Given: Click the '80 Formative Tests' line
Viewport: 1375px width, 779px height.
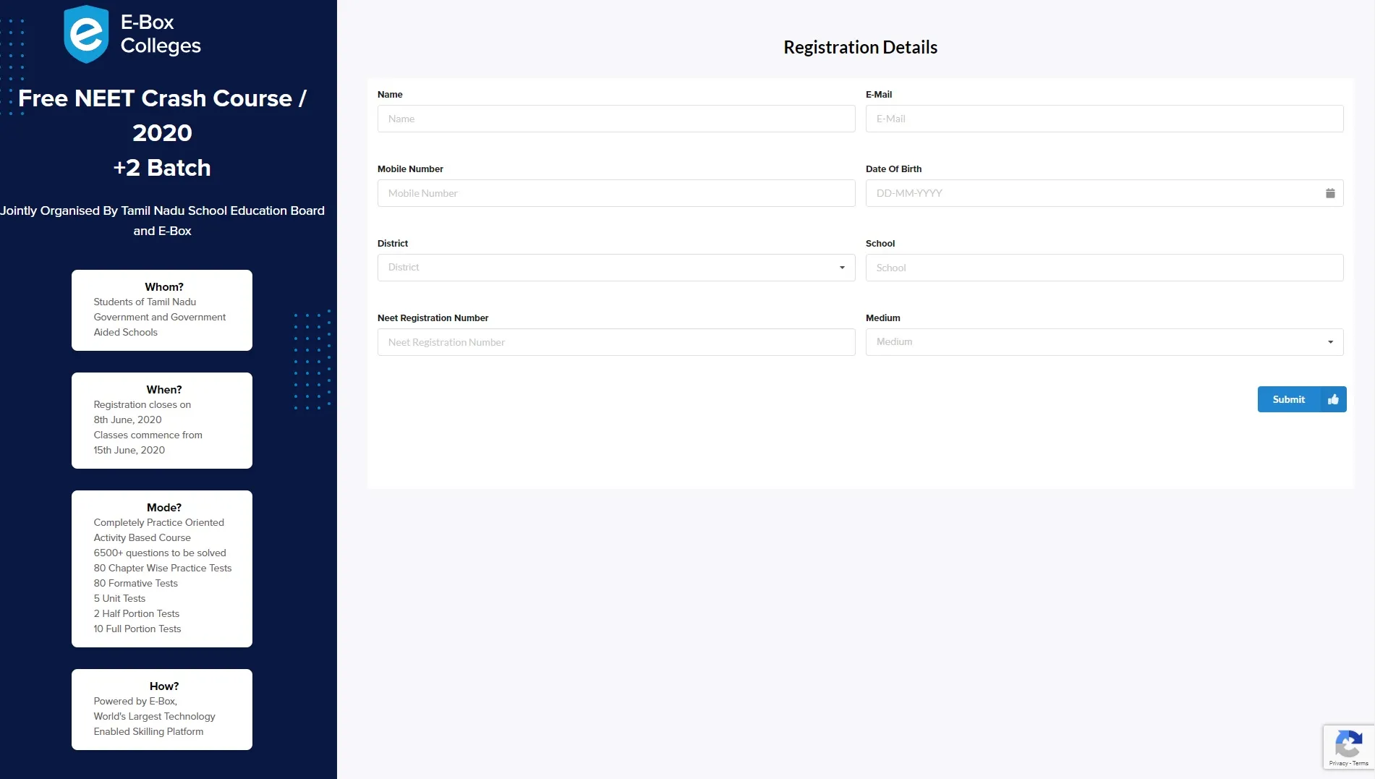Looking at the screenshot, I should 135,583.
